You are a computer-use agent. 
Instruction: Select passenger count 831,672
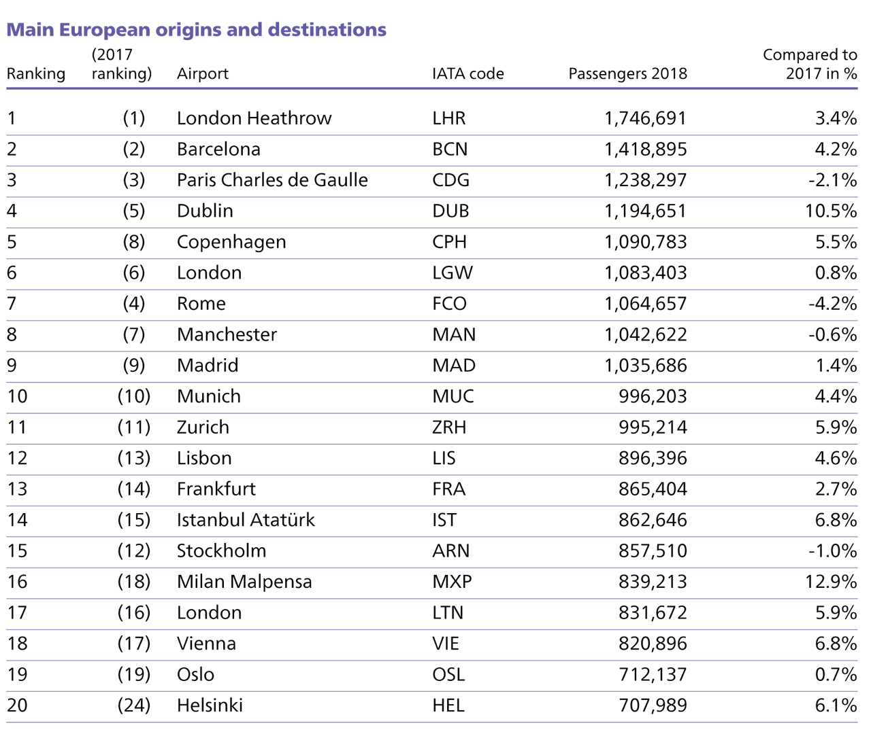click(653, 613)
